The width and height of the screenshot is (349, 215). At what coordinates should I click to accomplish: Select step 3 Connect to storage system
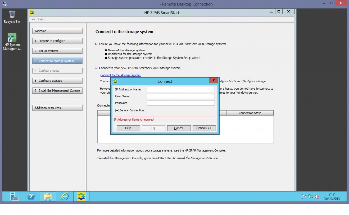[57, 61]
